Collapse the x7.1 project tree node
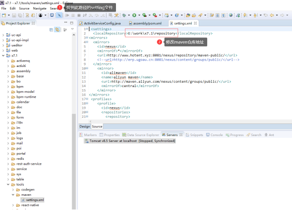 3,55
